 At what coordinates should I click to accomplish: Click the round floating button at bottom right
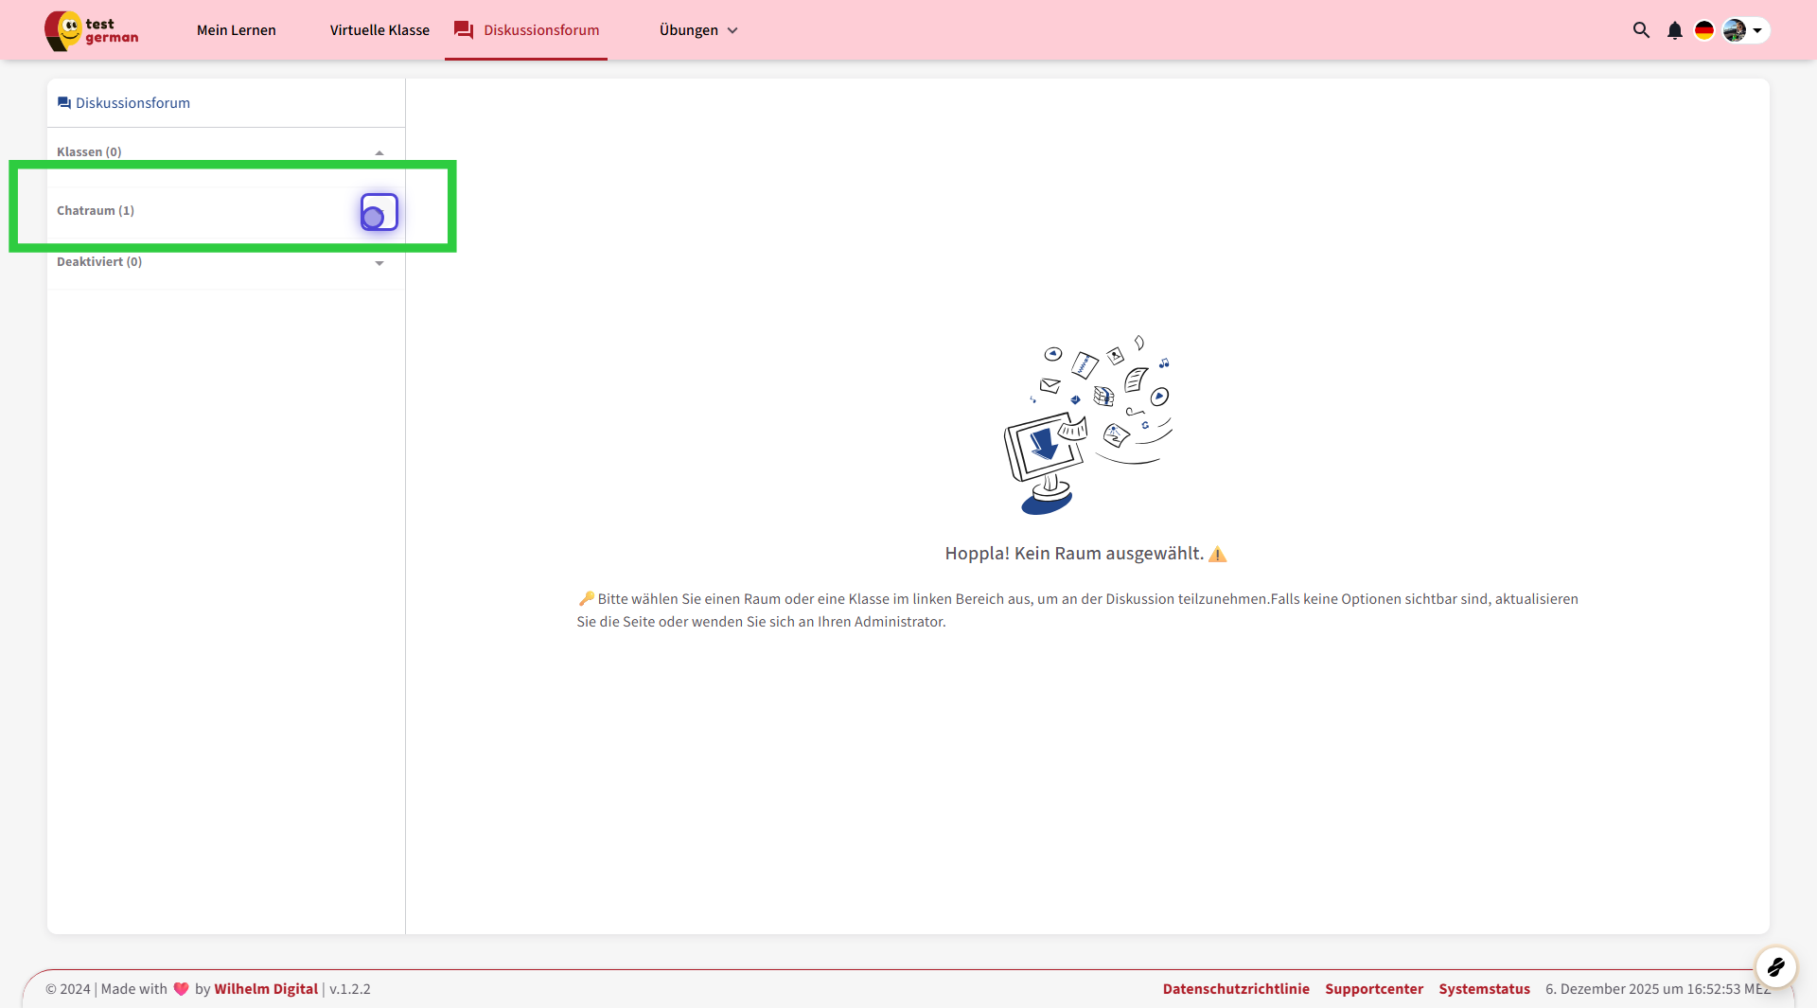coord(1775,966)
